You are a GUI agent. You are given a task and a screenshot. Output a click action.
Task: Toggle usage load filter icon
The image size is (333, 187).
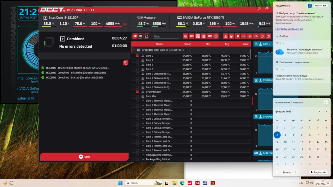pos(262,36)
